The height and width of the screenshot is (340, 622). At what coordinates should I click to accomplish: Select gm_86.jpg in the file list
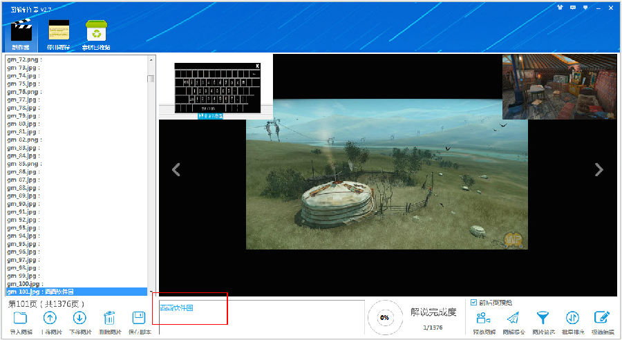click(x=23, y=172)
